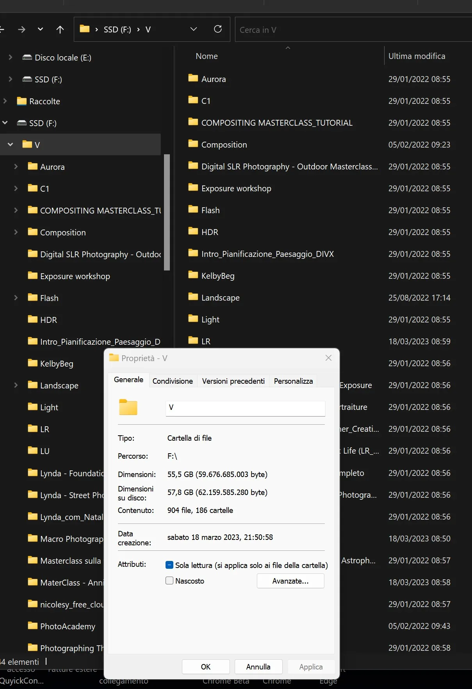
Task: Expand the Flash folder in navigation tree
Action: 16,297
